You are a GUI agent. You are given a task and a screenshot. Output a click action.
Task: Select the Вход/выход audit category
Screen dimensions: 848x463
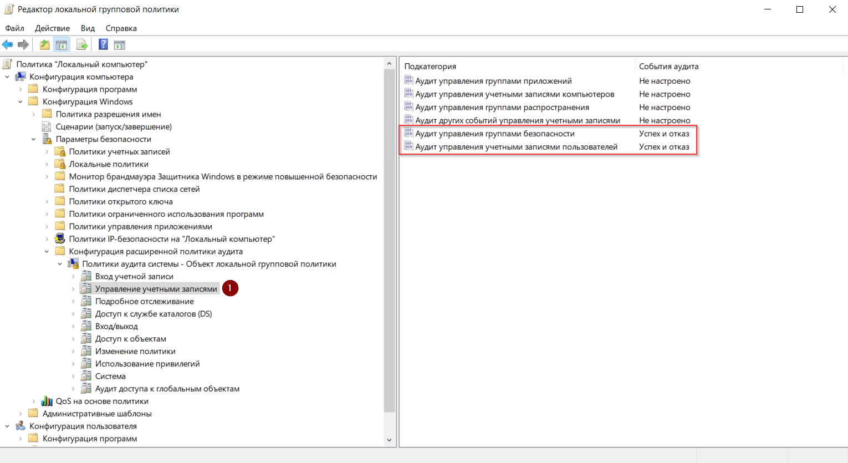116,327
